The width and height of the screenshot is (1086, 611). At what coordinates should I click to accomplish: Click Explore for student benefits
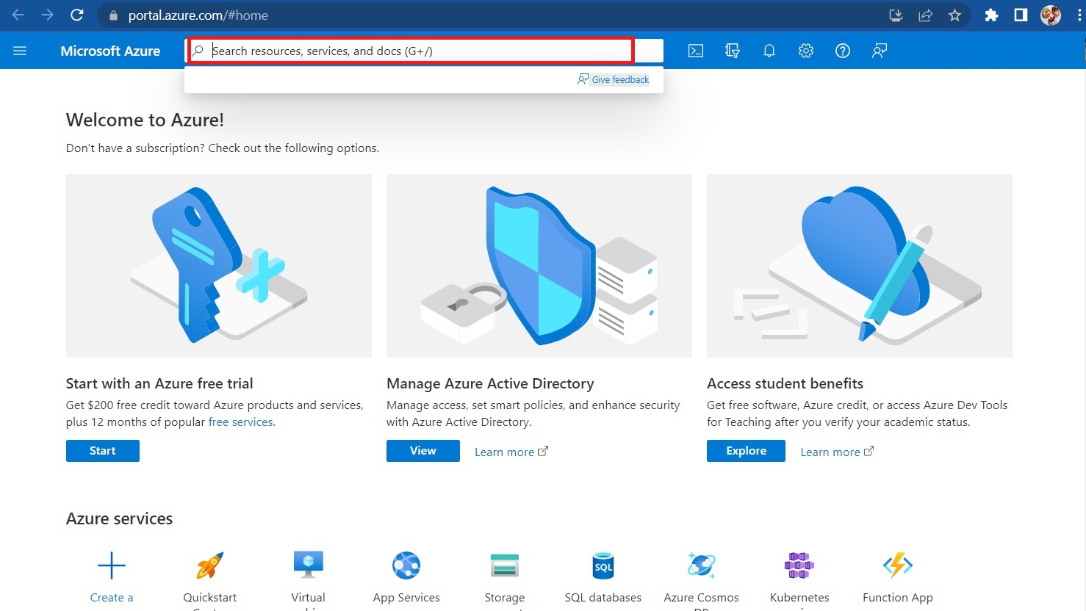coord(745,450)
